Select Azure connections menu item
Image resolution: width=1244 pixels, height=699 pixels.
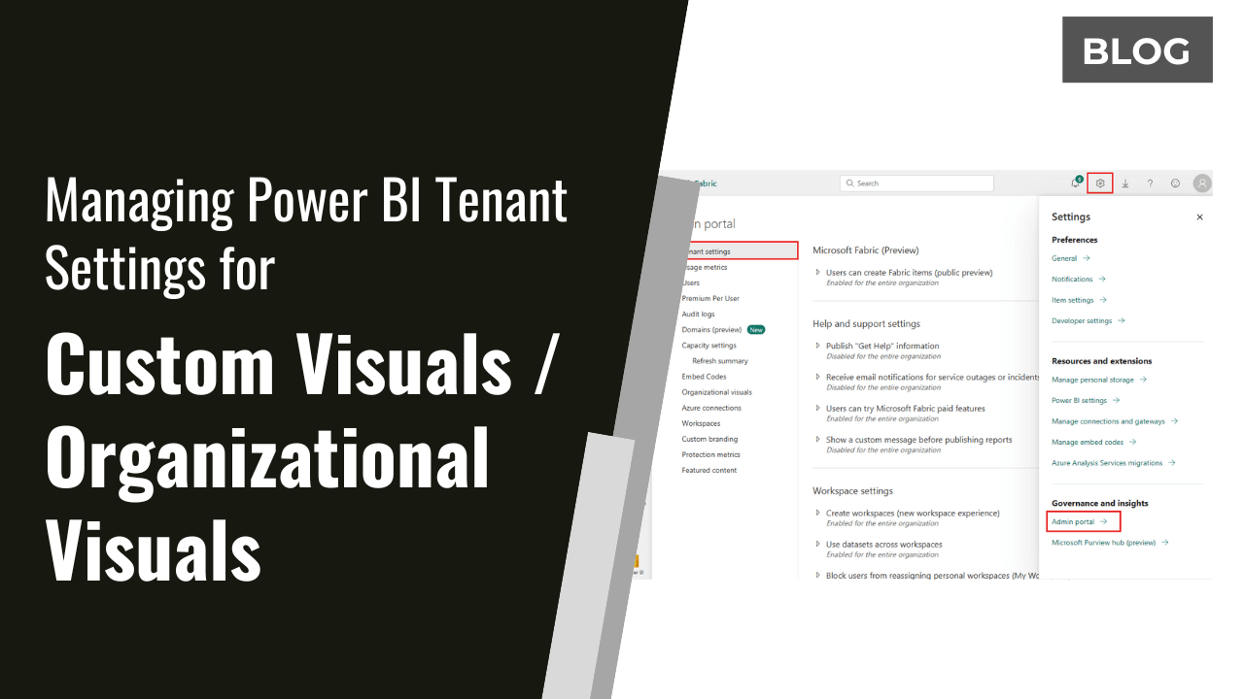pos(711,408)
